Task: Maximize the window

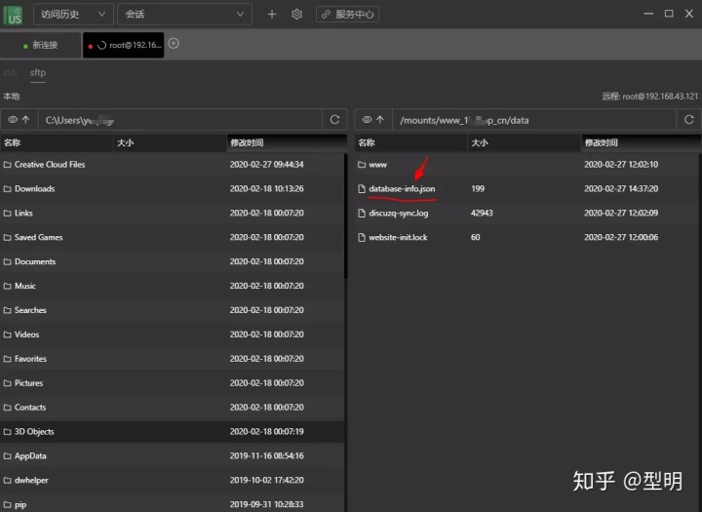Action: click(x=669, y=14)
